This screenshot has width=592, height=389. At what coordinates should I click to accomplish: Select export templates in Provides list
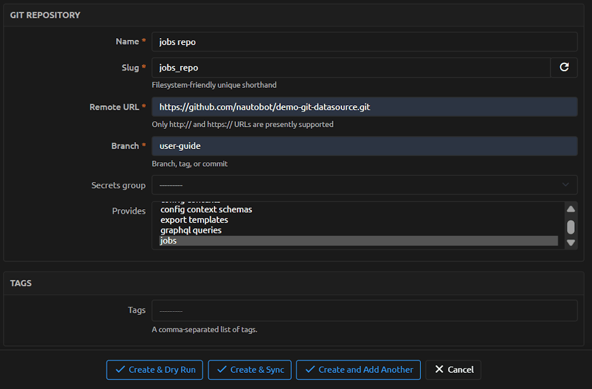[x=194, y=220]
